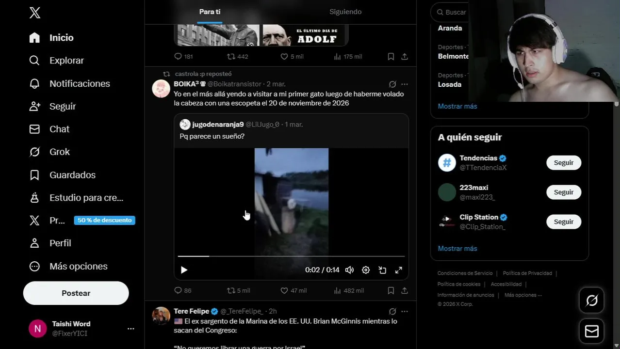The image size is (620, 349).
Task: Bookmark the BOIKA post
Action: (x=391, y=290)
